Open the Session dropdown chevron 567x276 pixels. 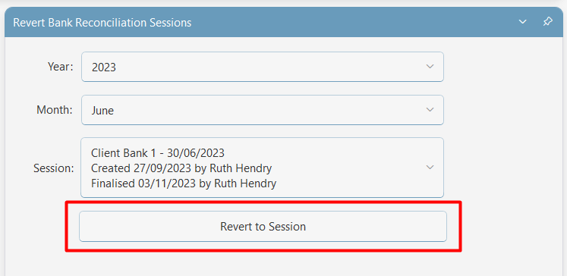pyautogui.click(x=430, y=168)
